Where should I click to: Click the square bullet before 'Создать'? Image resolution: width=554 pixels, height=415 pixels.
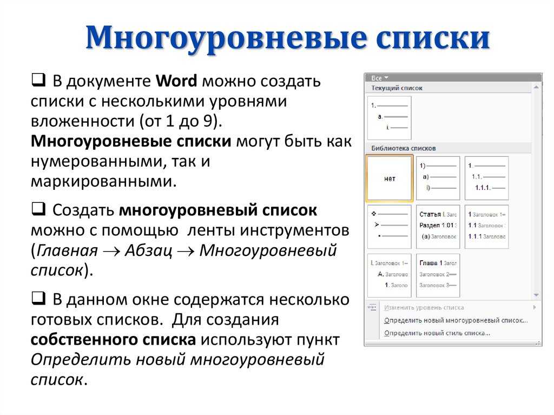tap(38, 208)
